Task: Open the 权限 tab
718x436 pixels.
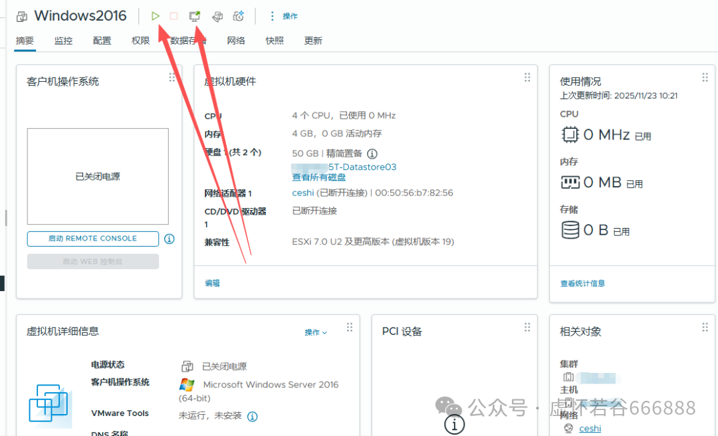Action: point(140,41)
